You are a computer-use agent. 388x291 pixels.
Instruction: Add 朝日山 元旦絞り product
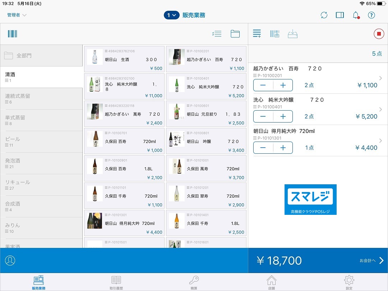point(206,114)
